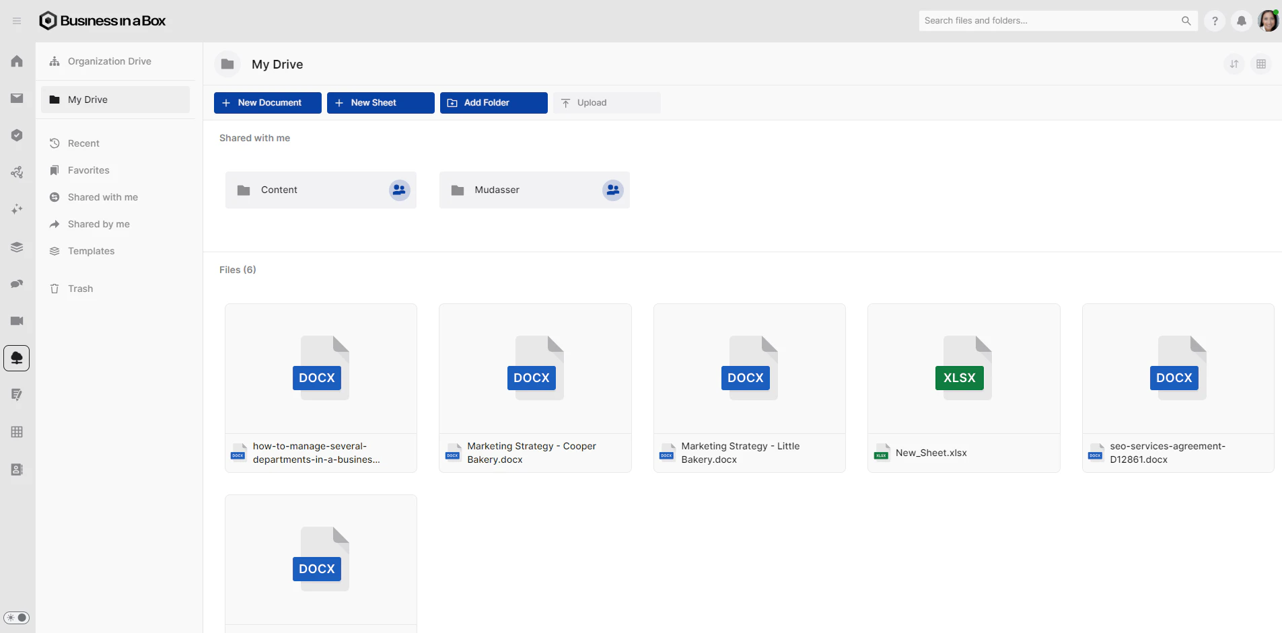
Task: Open the Home sidebar icon
Action: click(x=17, y=61)
